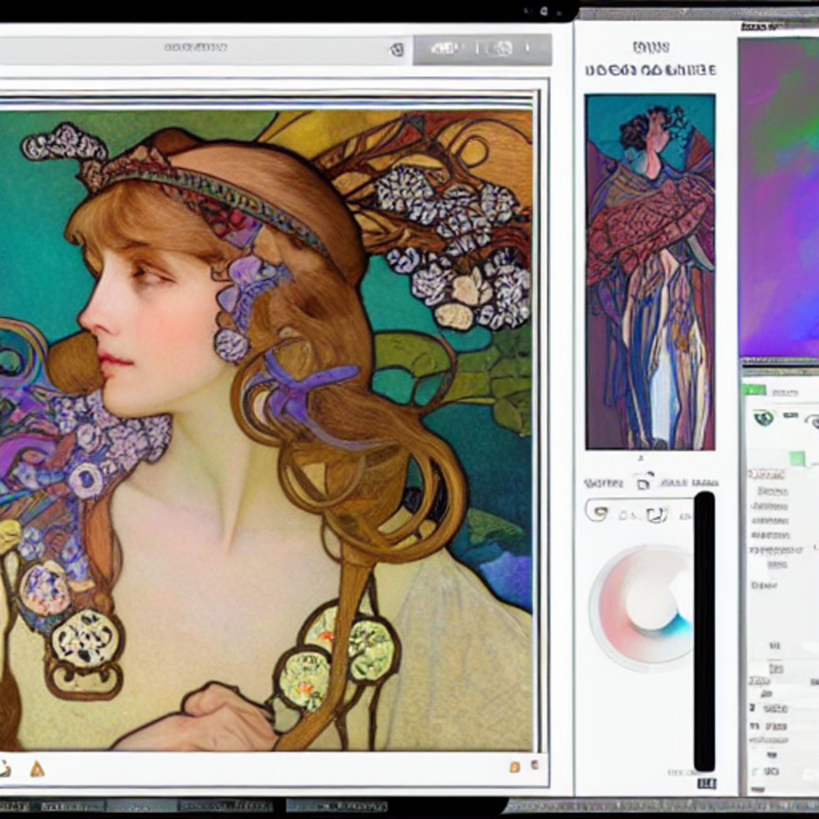Expand the small arrow at the gray toolbar's right end

coord(529,48)
